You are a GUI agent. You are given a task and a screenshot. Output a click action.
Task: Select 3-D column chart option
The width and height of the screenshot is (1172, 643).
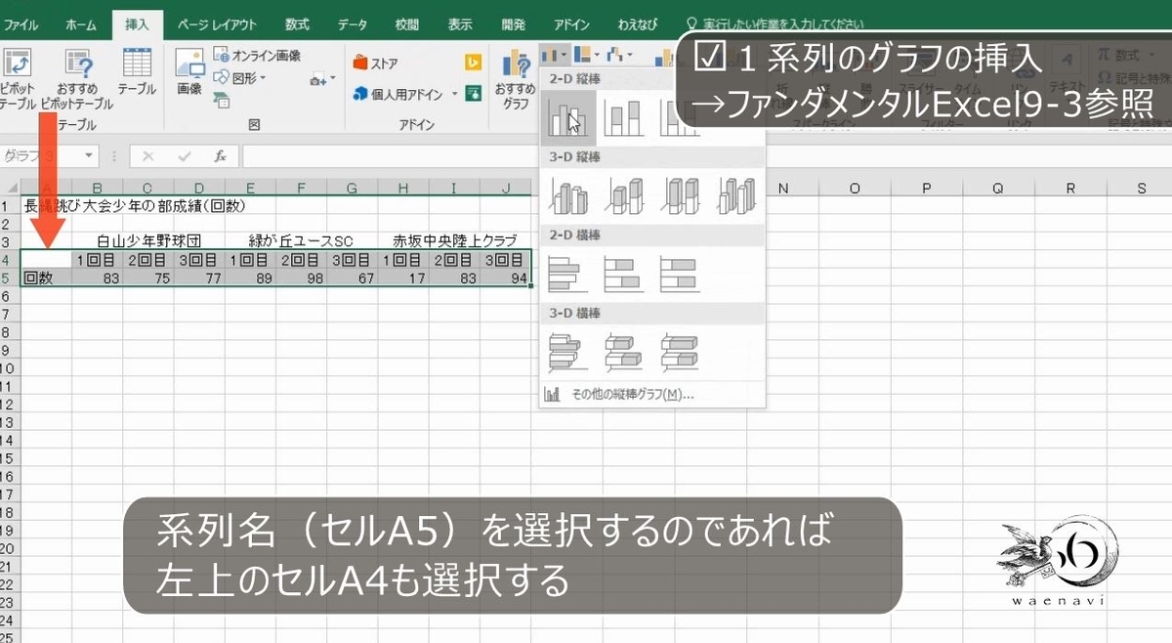pos(734,195)
